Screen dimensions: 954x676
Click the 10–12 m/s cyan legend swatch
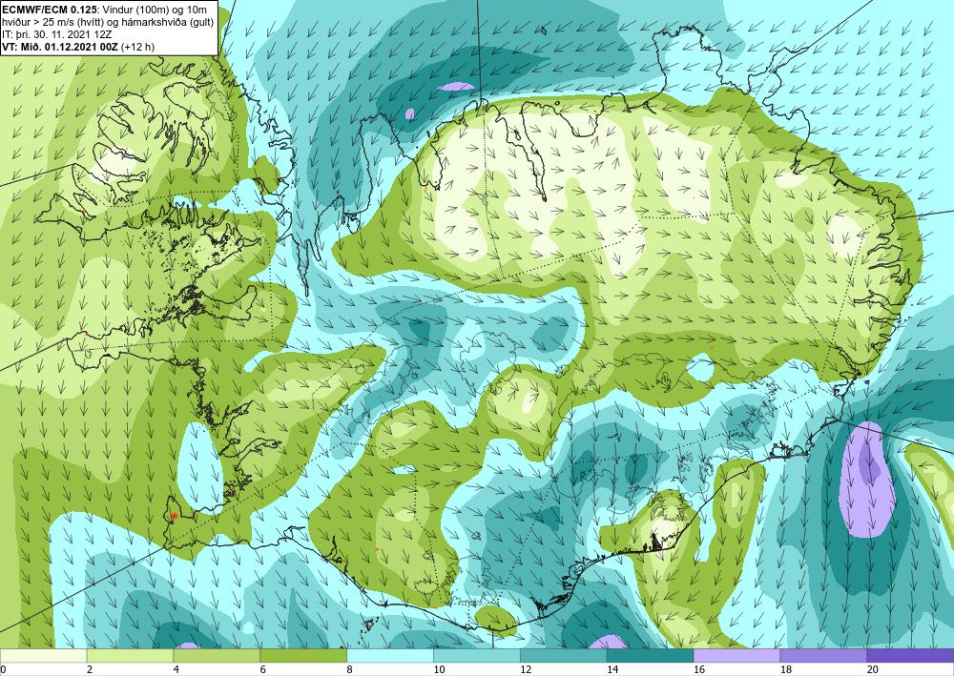point(477,656)
